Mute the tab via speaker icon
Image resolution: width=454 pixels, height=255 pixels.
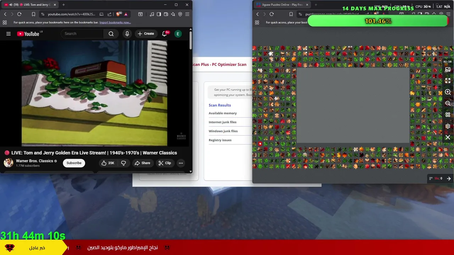(11, 5)
